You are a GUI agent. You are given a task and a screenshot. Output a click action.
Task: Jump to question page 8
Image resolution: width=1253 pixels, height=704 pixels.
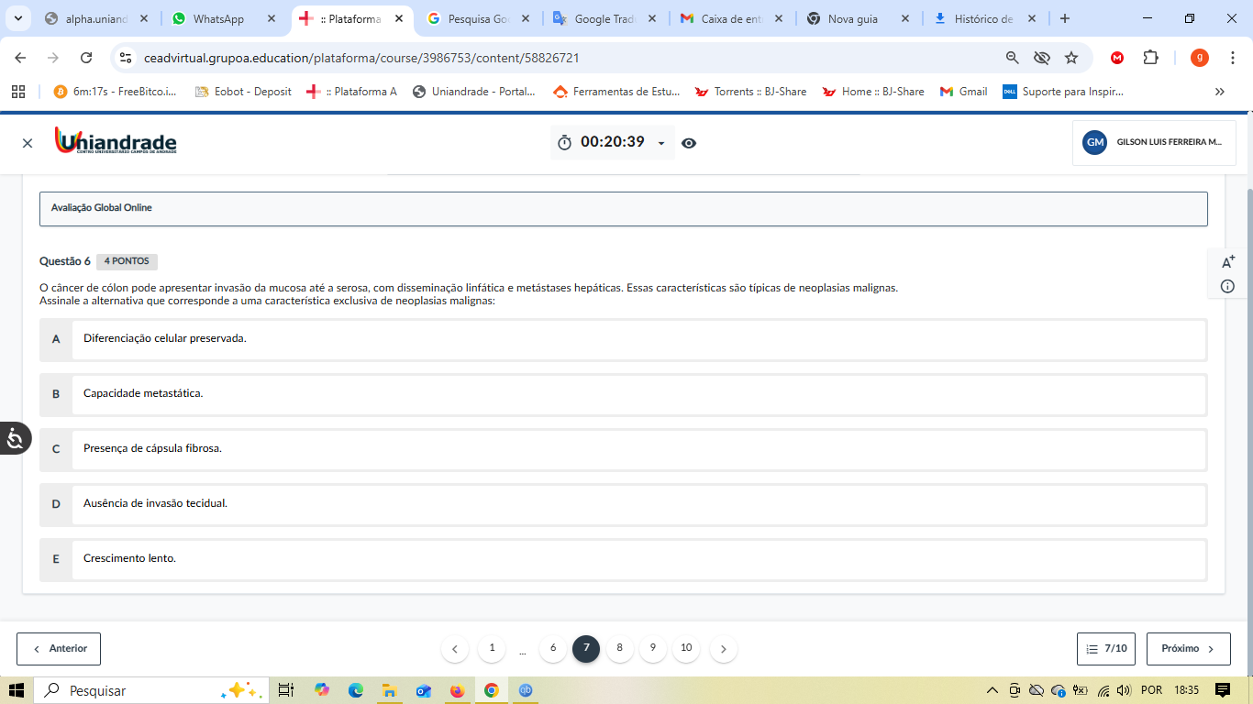[x=620, y=648]
